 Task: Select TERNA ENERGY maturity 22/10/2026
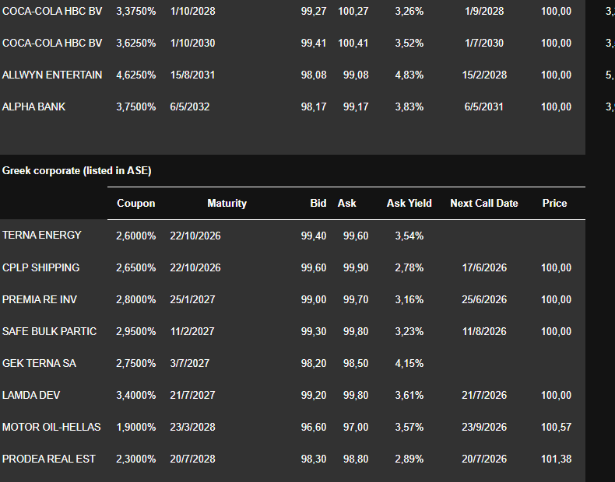pyautogui.click(x=195, y=236)
